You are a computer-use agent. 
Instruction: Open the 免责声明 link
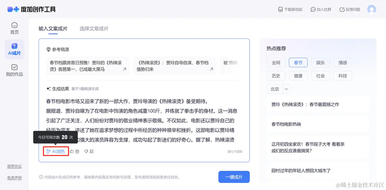14,178
